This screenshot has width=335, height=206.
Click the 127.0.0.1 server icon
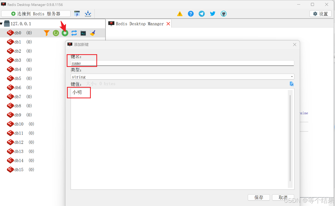(7, 24)
